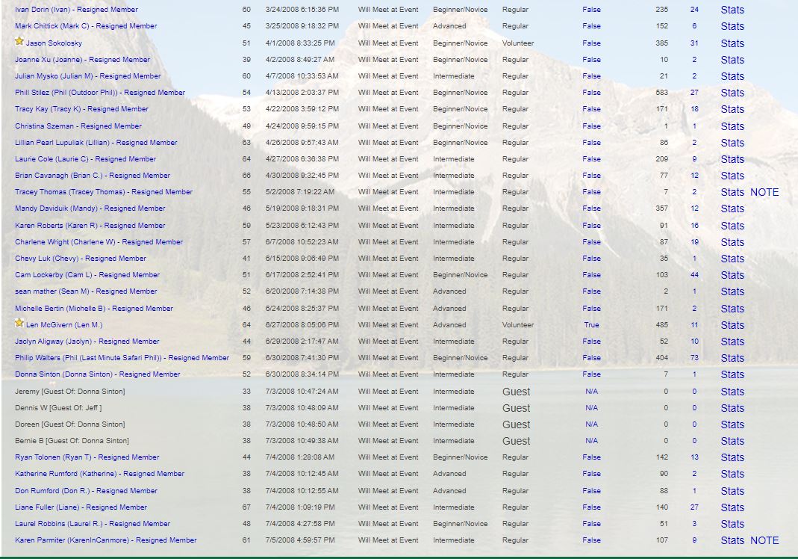The width and height of the screenshot is (798, 559).
Task: Select Katherine Rumford's member link
Action: pyautogui.click(x=99, y=474)
